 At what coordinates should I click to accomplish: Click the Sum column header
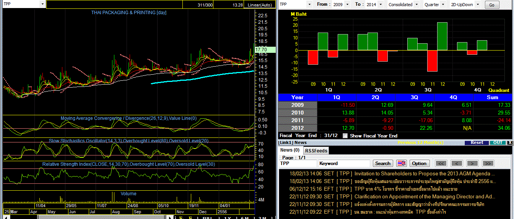[493, 97]
